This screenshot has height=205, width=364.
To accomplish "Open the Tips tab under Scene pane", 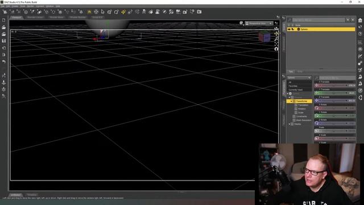I will coord(291,72).
